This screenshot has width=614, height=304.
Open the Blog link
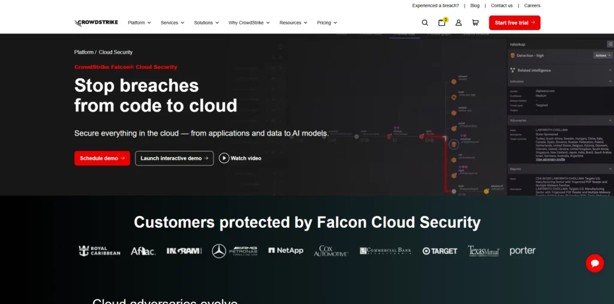(475, 5)
